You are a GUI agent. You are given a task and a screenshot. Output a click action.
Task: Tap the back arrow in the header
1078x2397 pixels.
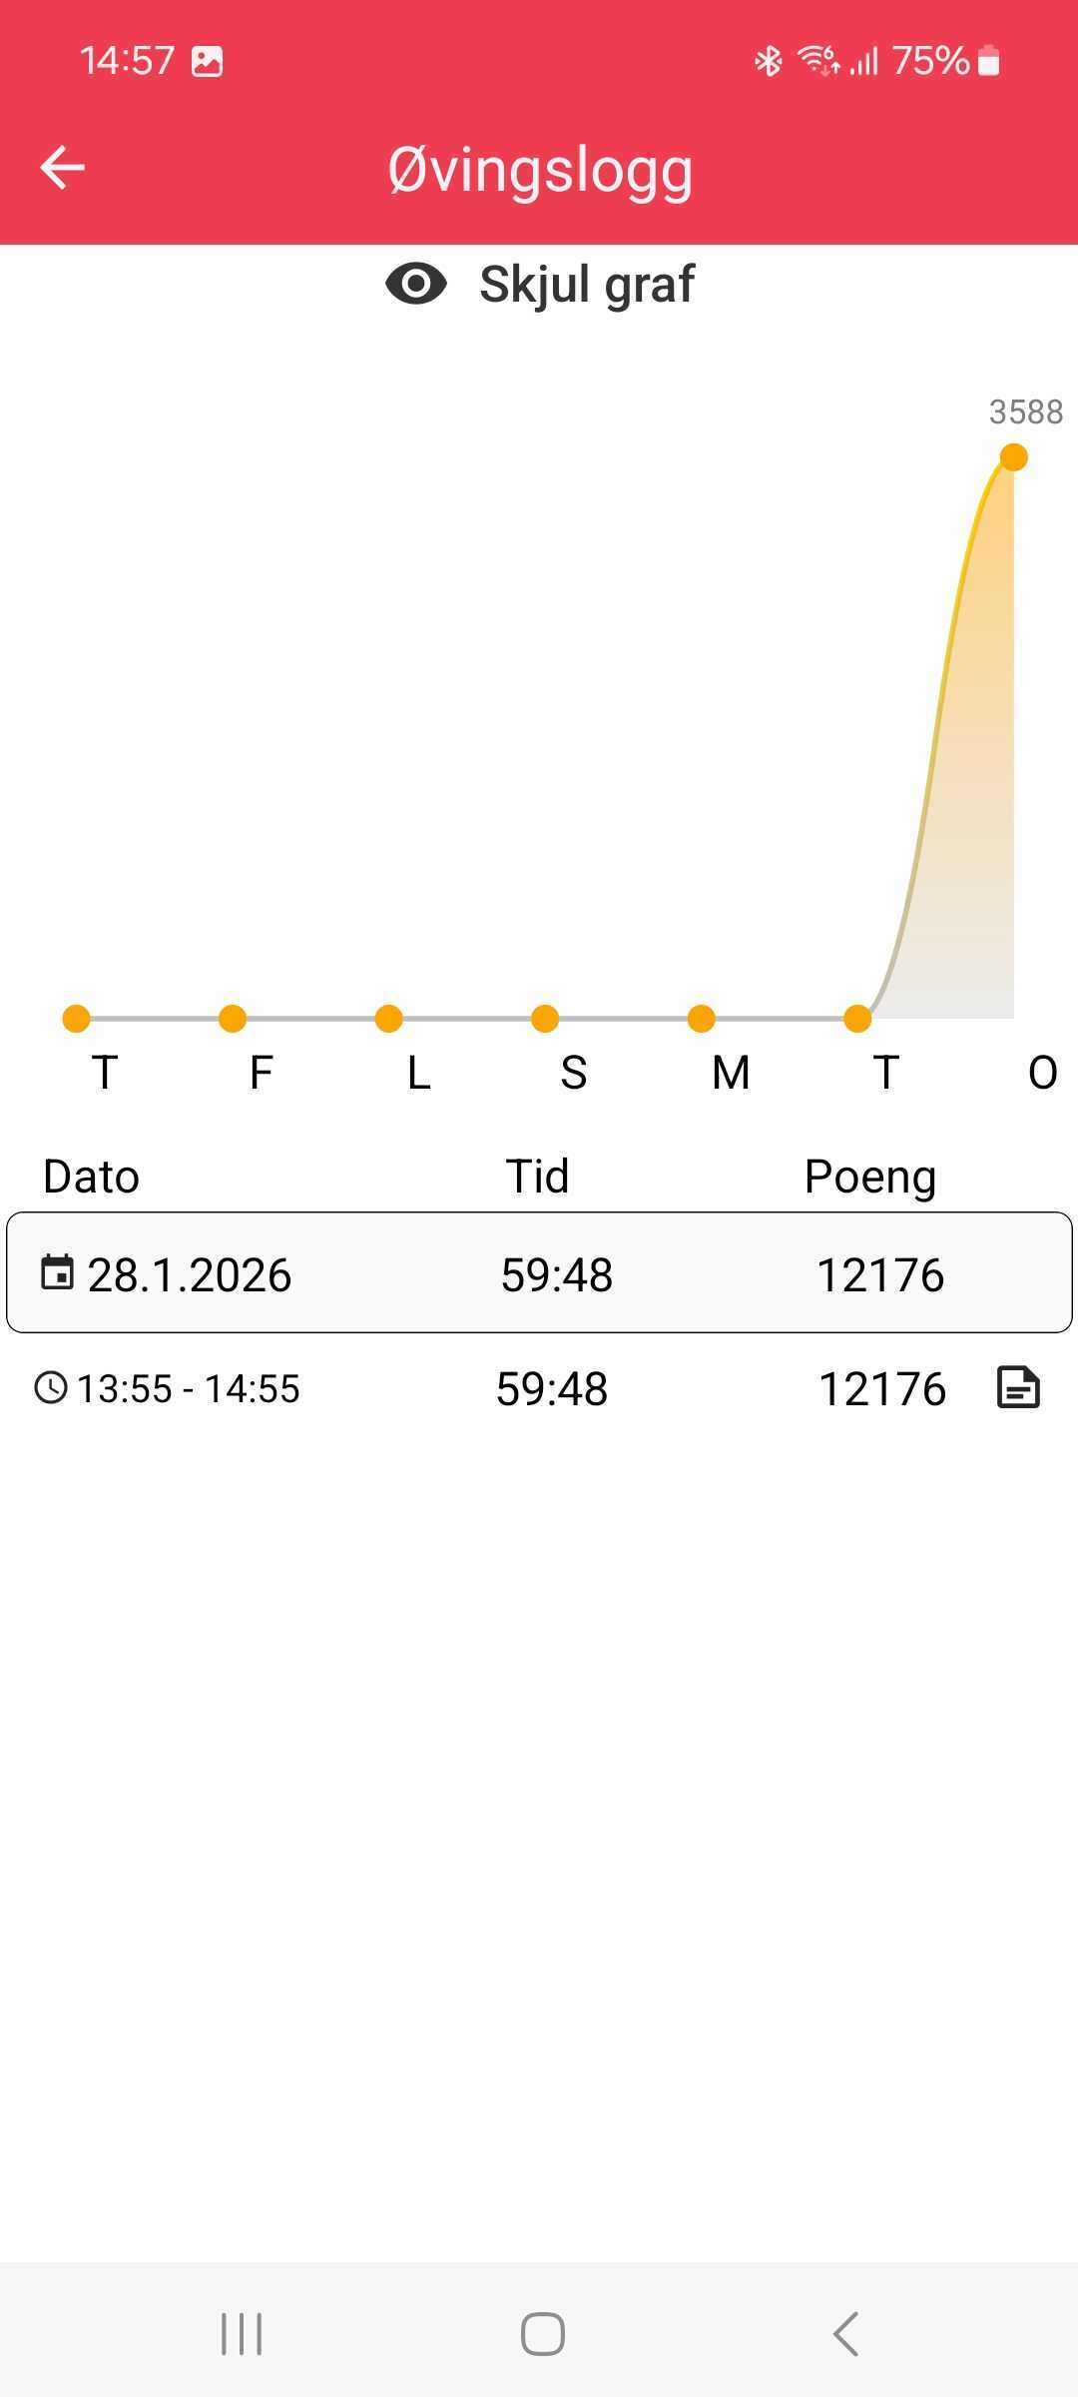(62, 167)
